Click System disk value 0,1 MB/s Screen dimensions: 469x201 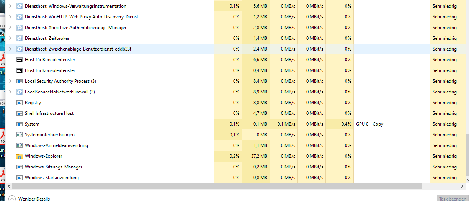(x=286, y=124)
